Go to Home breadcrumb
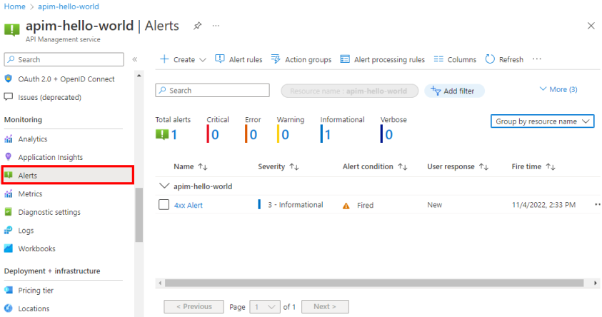The image size is (602, 317). [14, 6]
